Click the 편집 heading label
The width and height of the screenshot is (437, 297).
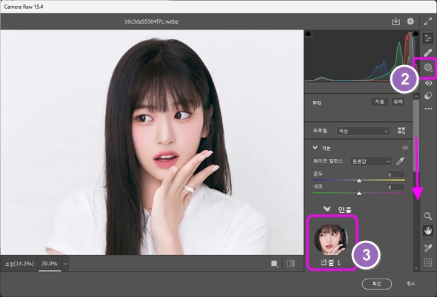(x=316, y=103)
